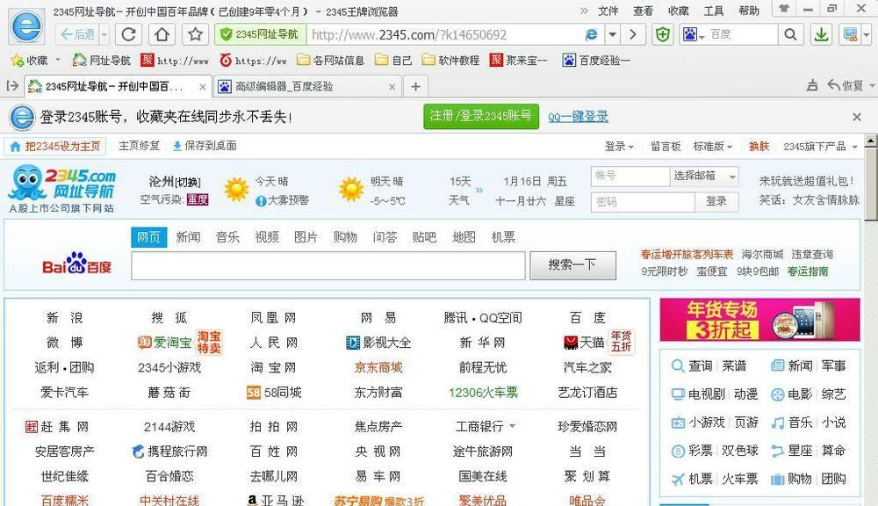Open the 网址导航 bookmark
This screenshot has width=878, height=506.
point(101,60)
